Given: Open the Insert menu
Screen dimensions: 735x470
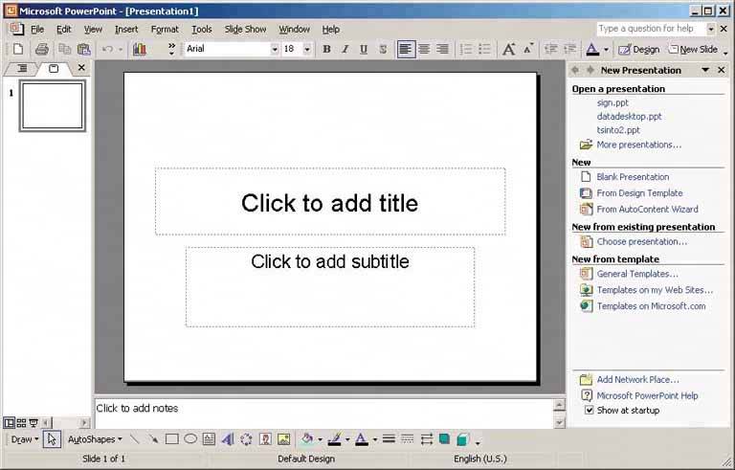Looking at the screenshot, I should (126, 29).
